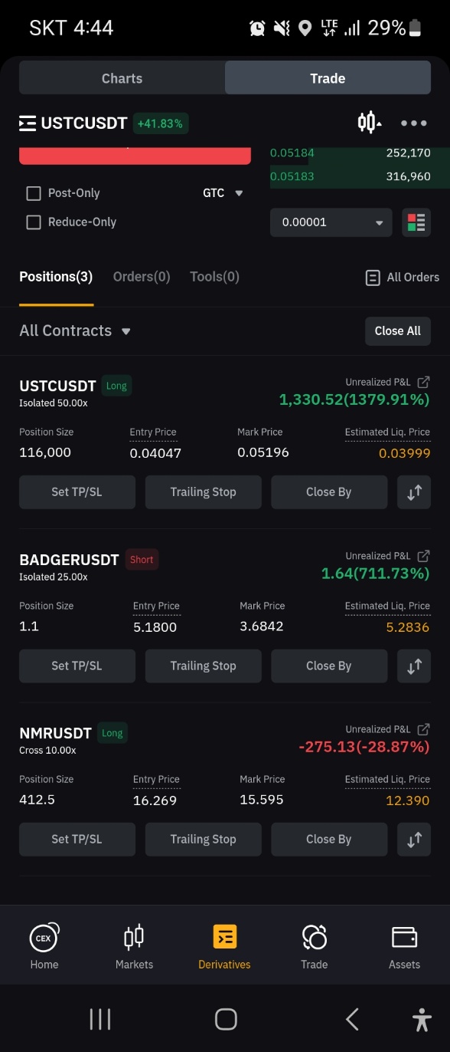The width and height of the screenshot is (450, 1052).
Task: Open the All Orders link
Action: (x=403, y=278)
